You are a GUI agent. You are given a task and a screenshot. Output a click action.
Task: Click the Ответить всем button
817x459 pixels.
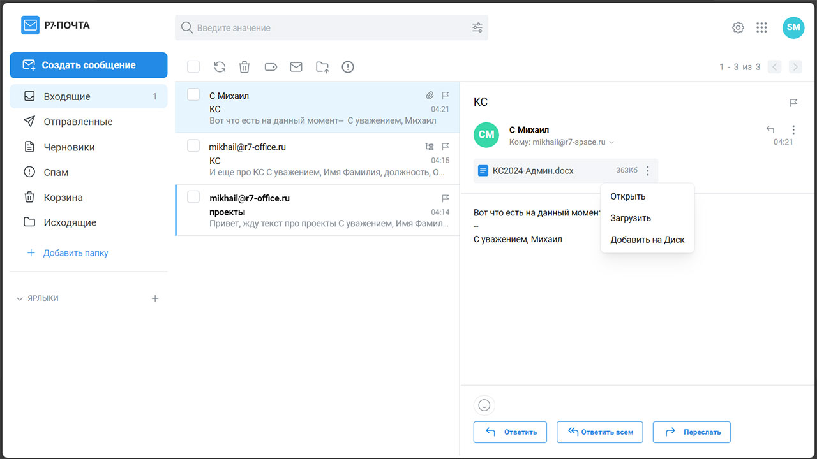[600, 432]
